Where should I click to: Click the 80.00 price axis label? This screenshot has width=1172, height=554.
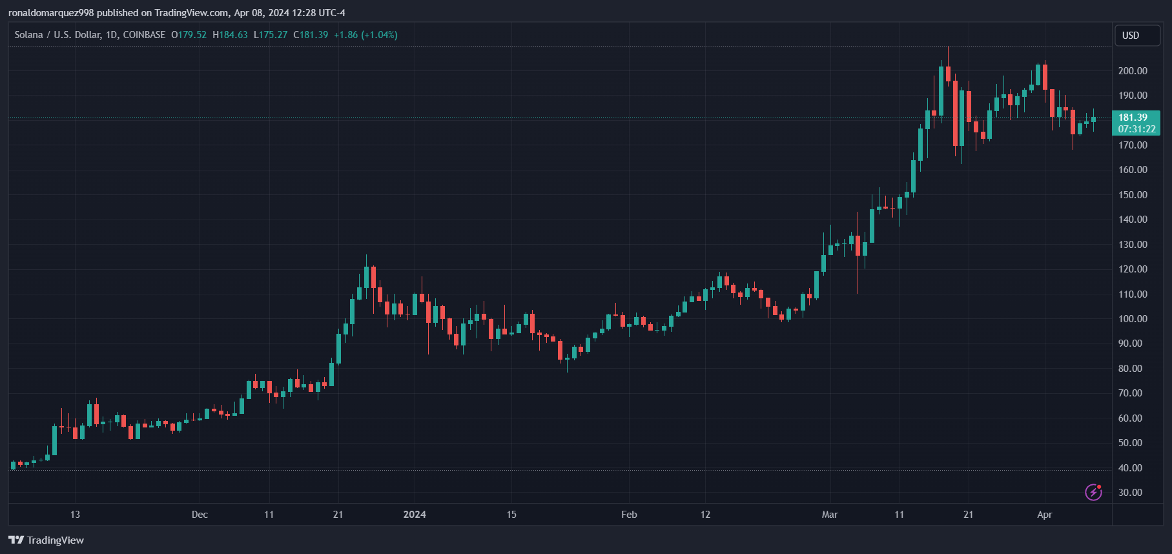point(1130,369)
